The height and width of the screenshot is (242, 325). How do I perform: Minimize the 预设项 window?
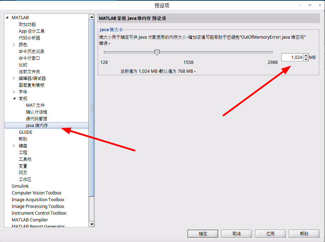pyautogui.click(x=300, y=5)
